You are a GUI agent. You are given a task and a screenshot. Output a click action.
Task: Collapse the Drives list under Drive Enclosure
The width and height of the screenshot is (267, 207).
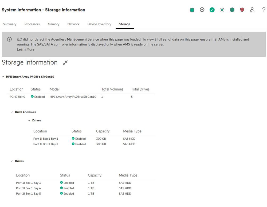(29, 120)
